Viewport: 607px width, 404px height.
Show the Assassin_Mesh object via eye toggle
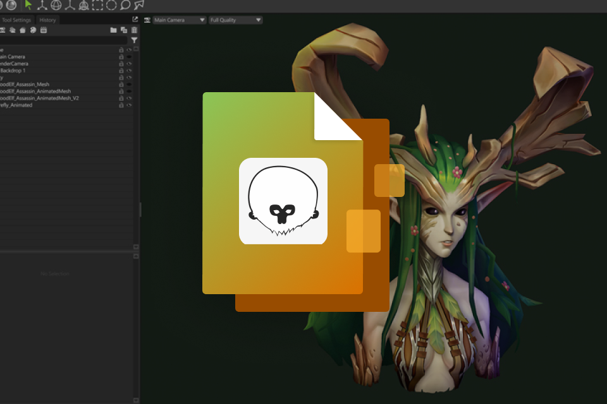(x=129, y=85)
